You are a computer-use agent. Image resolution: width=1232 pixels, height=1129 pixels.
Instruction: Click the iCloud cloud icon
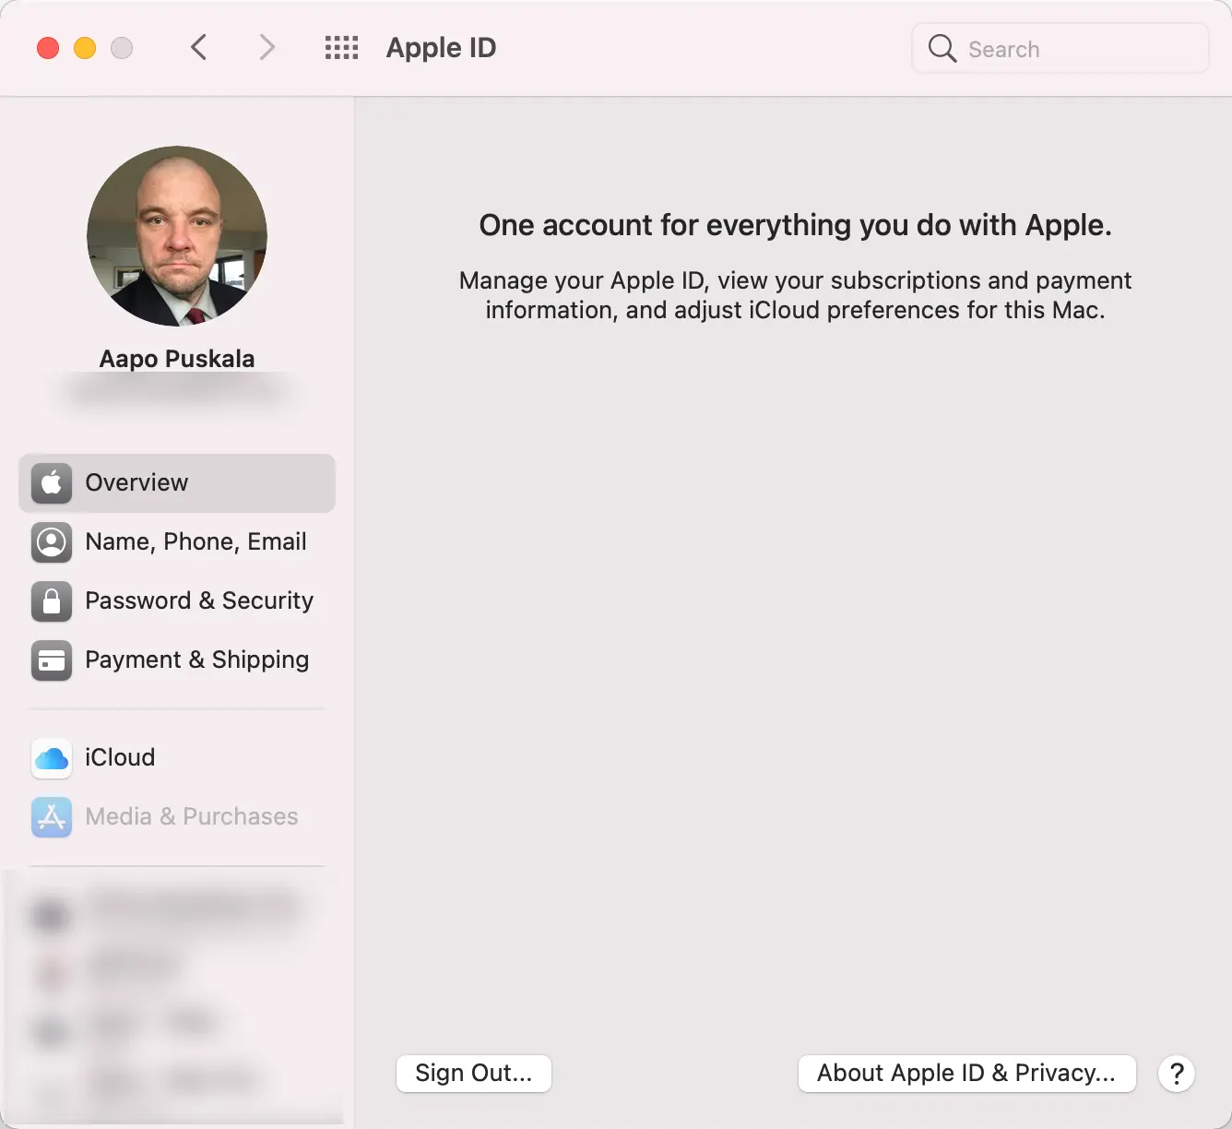click(x=52, y=757)
